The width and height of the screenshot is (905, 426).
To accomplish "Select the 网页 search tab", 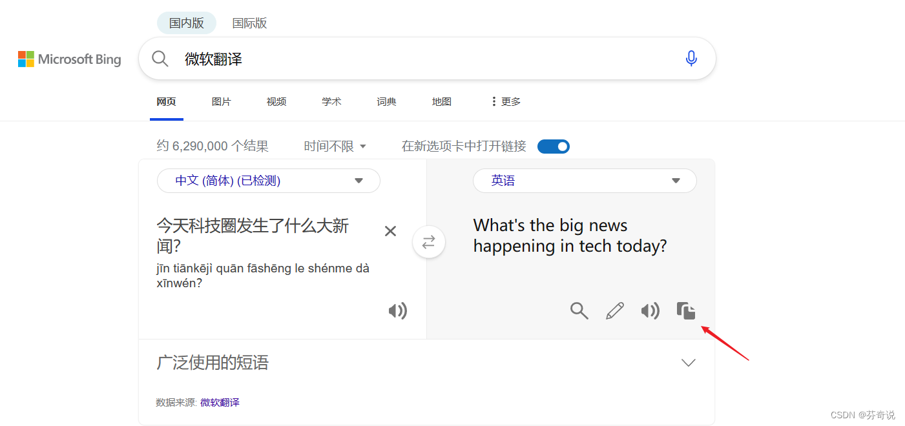I will click(x=166, y=101).
